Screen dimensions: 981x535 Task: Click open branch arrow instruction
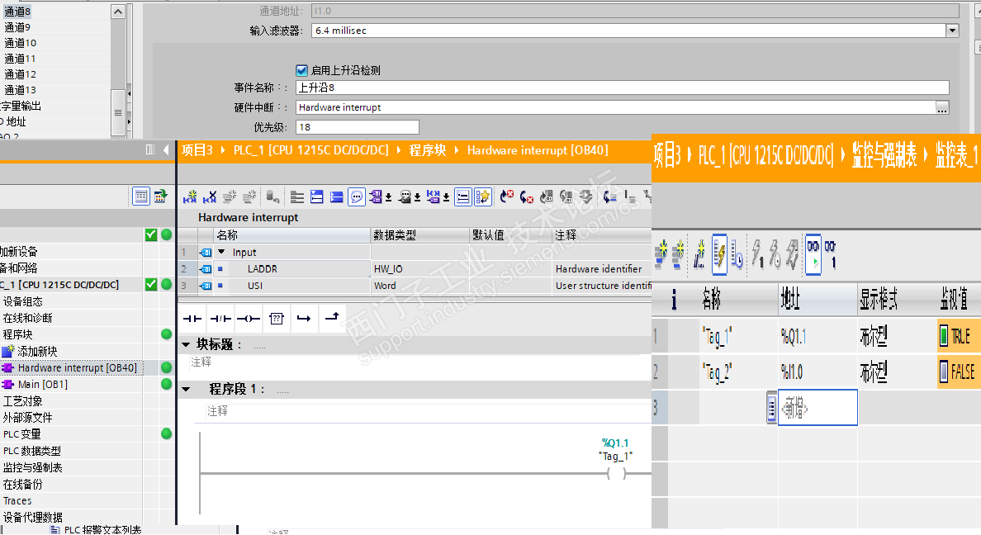304,319
